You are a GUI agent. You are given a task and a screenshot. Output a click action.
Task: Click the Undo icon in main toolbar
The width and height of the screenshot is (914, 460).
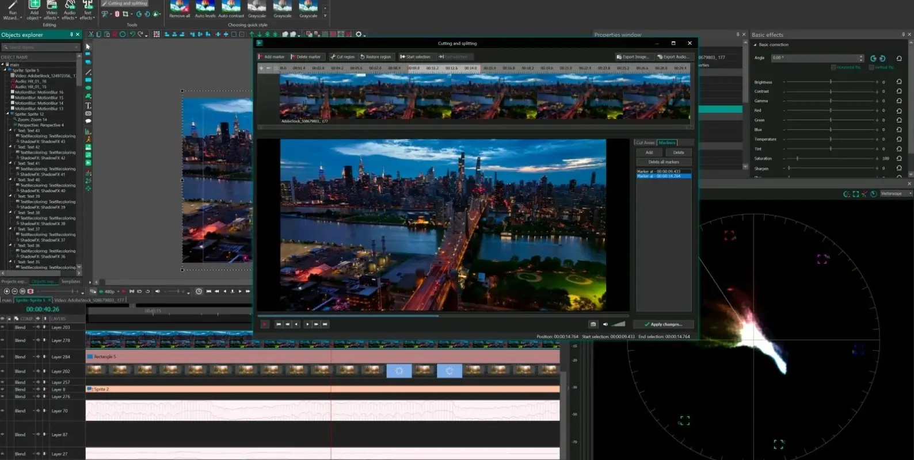(132, 34)
